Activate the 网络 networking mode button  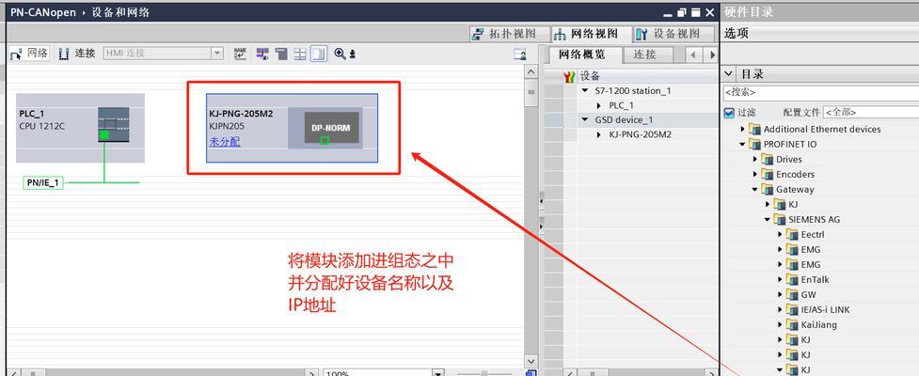[29, 54]
